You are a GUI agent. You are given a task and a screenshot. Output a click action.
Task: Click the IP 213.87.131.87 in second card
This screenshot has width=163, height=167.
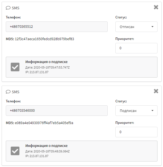(39, 156)
